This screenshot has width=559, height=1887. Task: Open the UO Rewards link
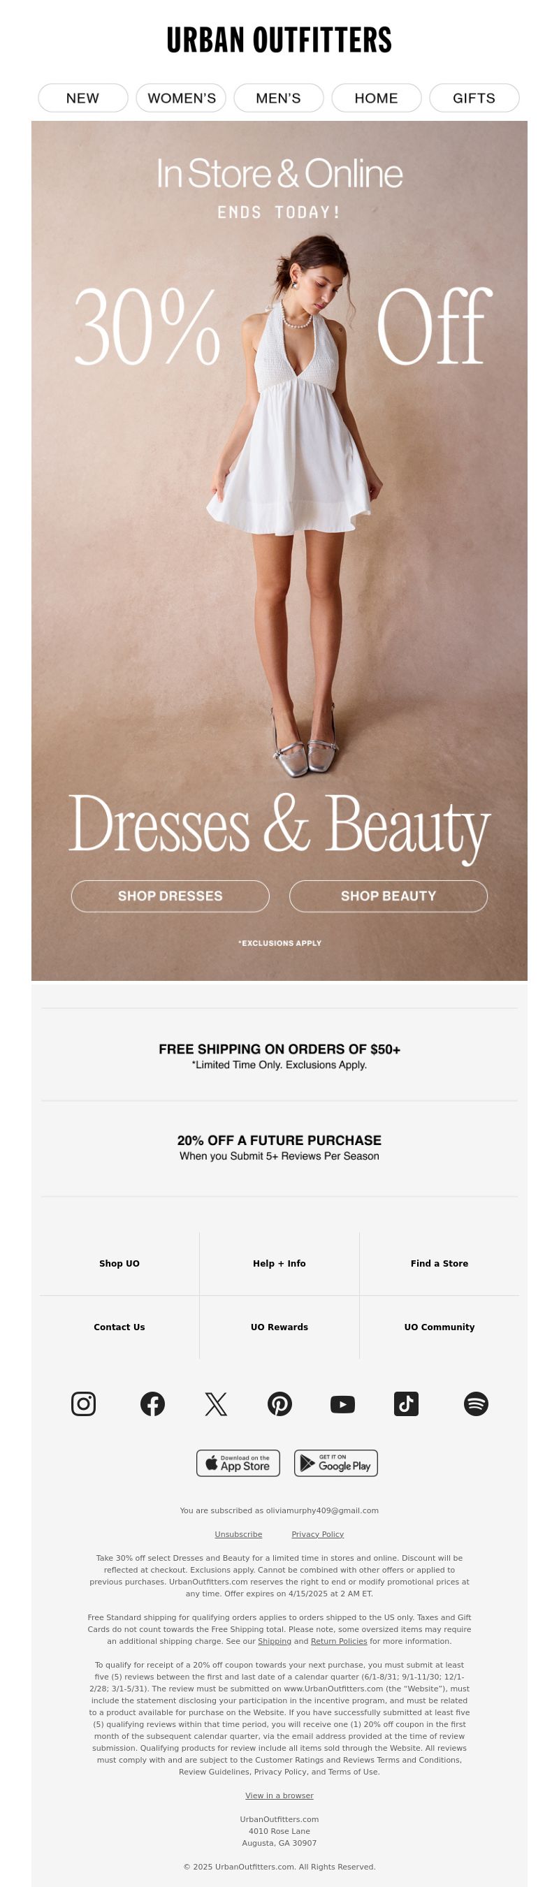(279, 1327)
